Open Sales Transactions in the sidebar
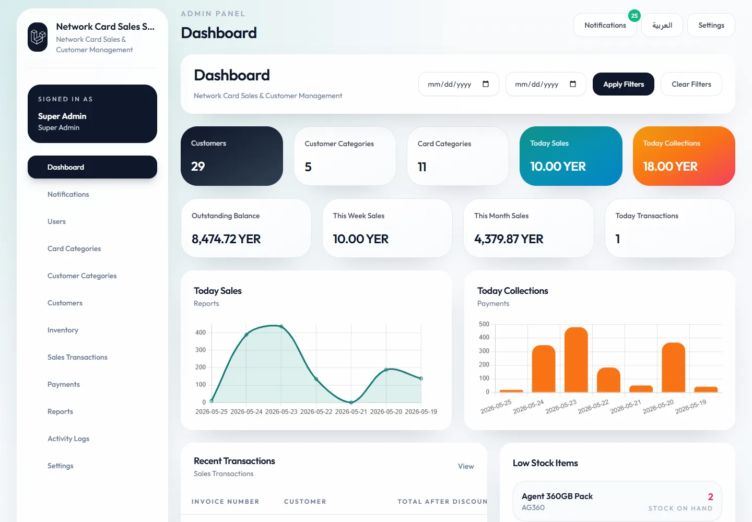 pos(92,357)
